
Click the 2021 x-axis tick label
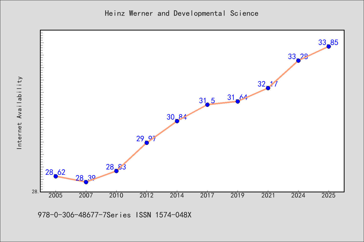coord(268,195)
